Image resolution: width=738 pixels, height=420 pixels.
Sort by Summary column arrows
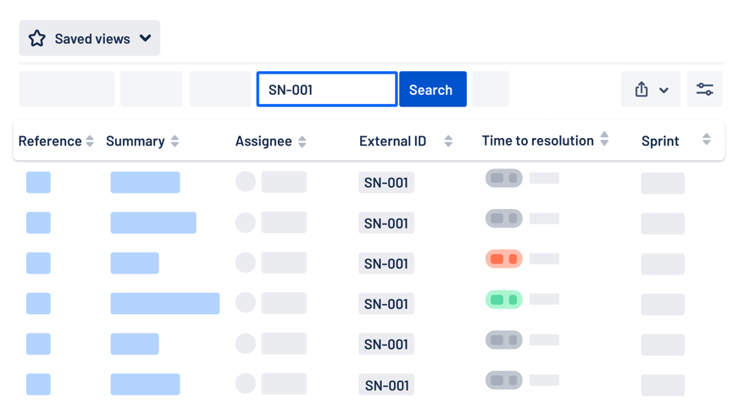pos(175,141)
